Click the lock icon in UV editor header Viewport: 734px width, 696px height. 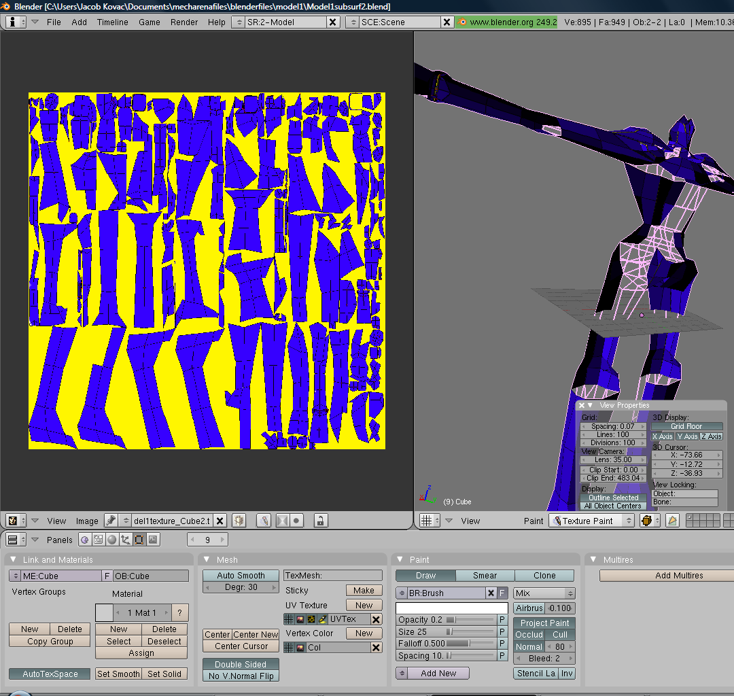(x=320, y=521)
